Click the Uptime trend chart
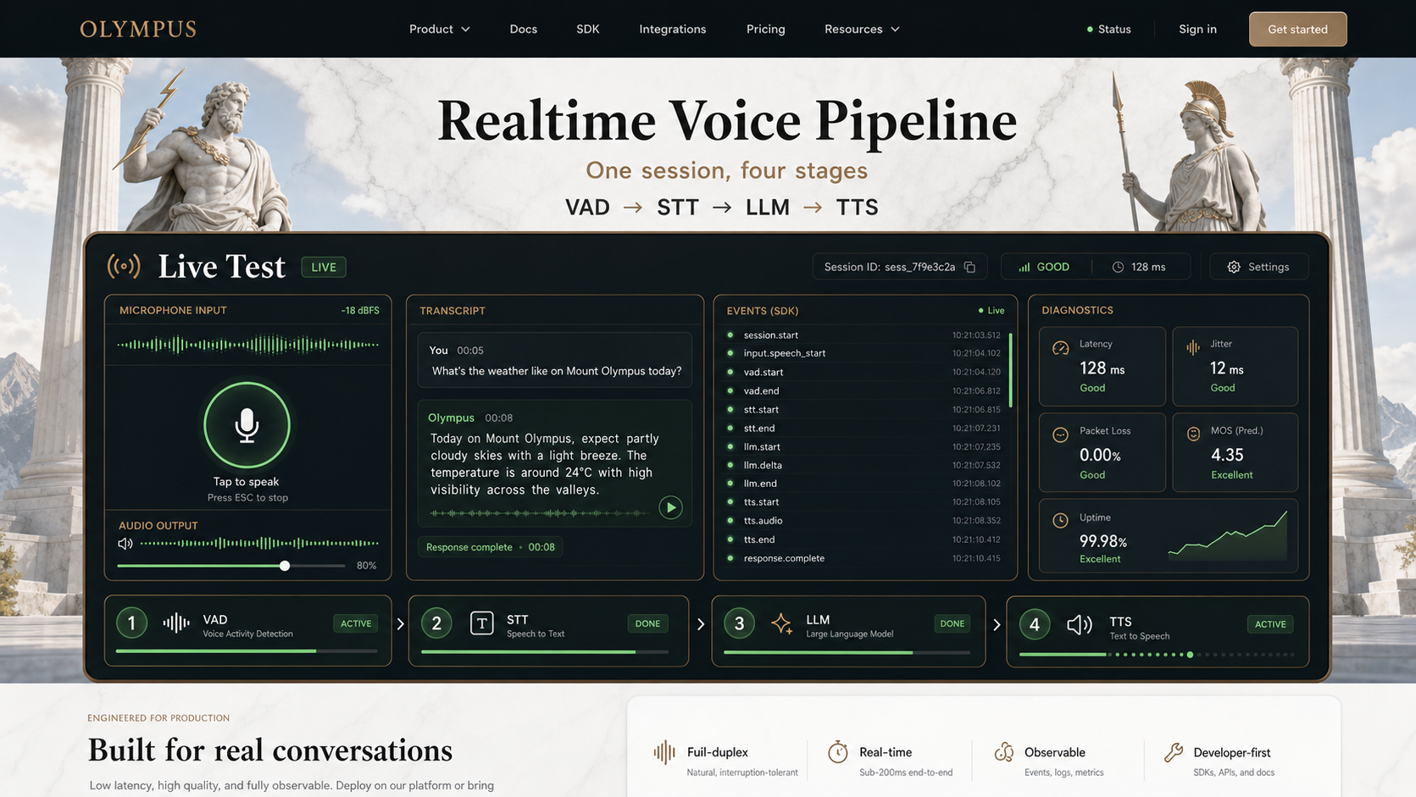This screenshot has height=797, width=1416. coord(1227,535)
